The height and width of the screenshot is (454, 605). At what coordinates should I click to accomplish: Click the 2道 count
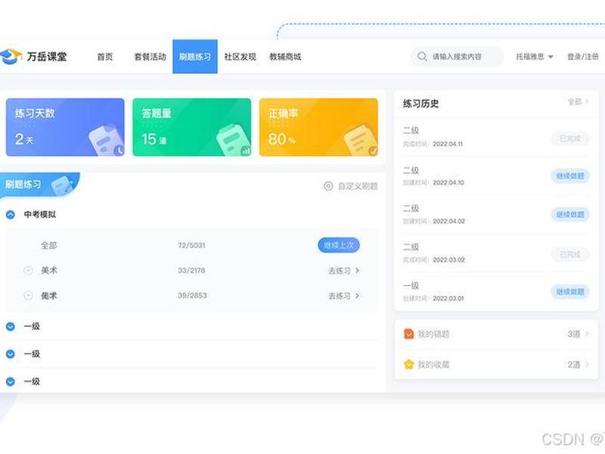coord(574,365)
